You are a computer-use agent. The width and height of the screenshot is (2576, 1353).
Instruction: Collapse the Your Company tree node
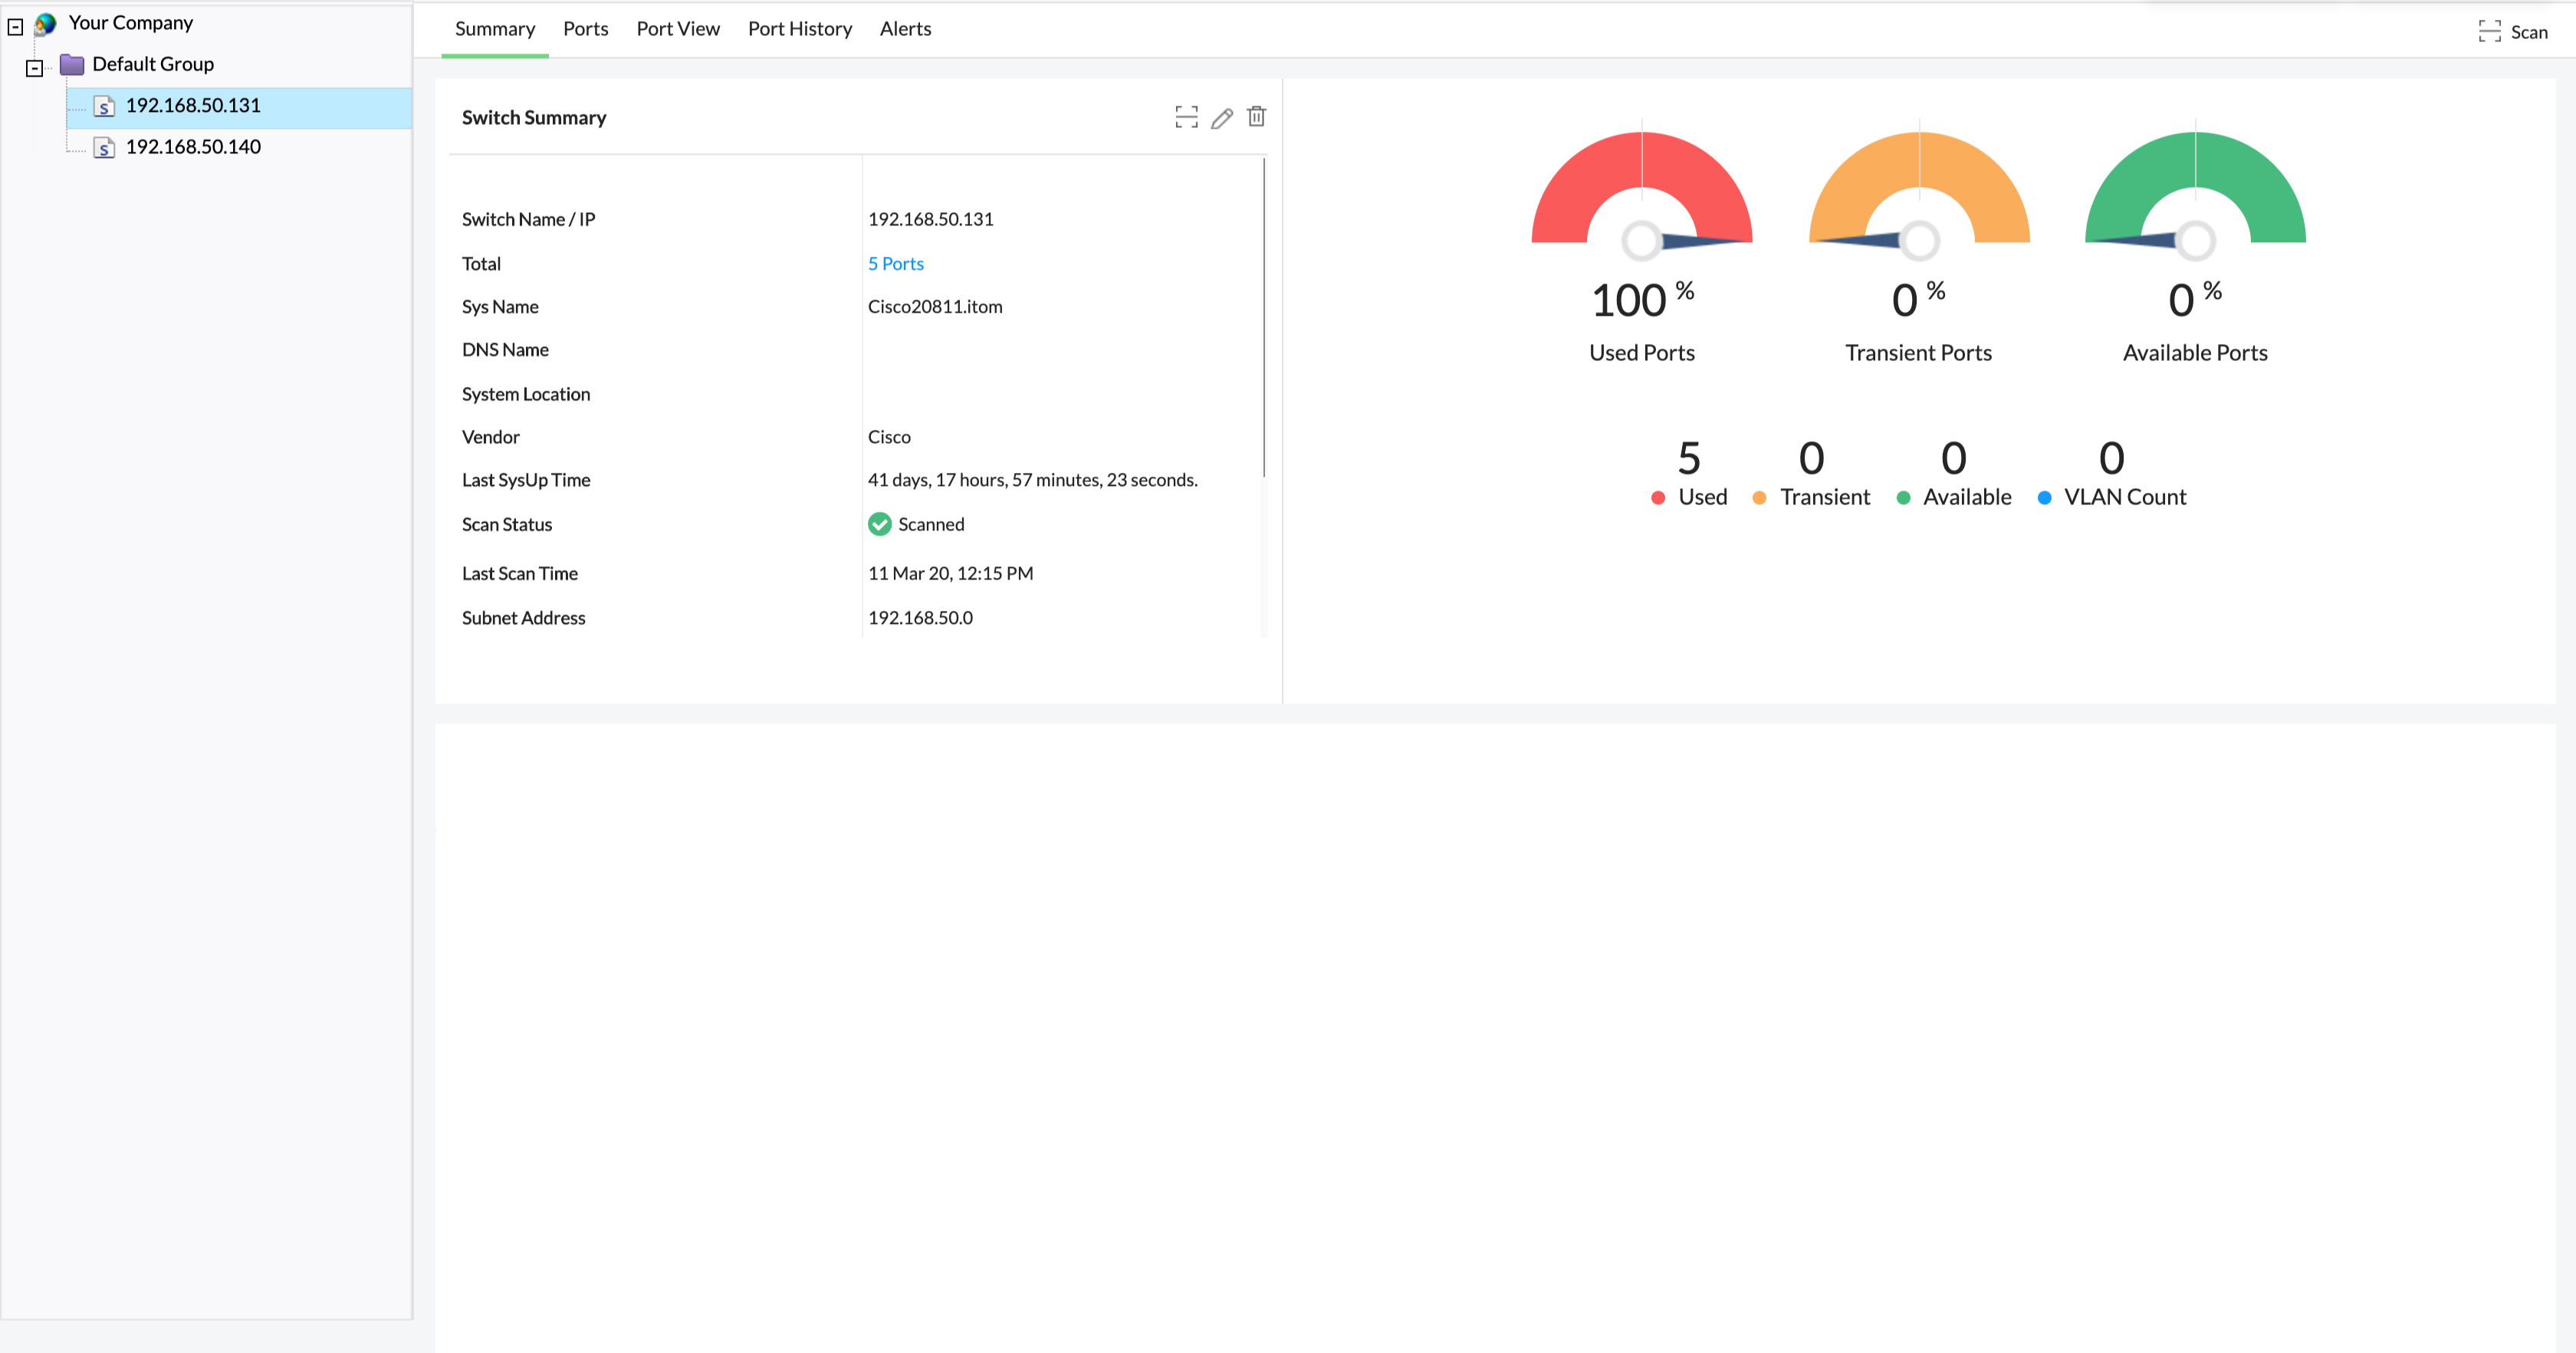point(14,26)
